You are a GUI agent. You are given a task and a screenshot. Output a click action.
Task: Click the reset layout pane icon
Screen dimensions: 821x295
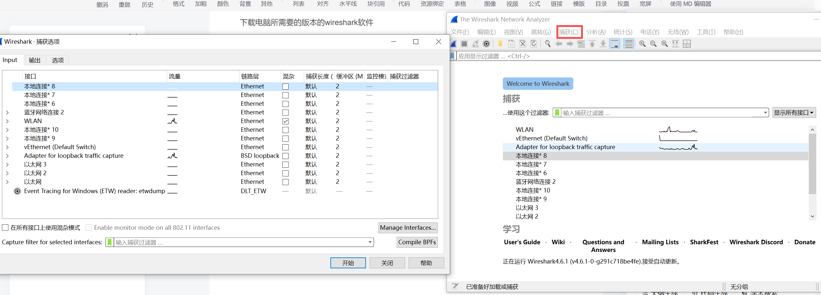687,44
